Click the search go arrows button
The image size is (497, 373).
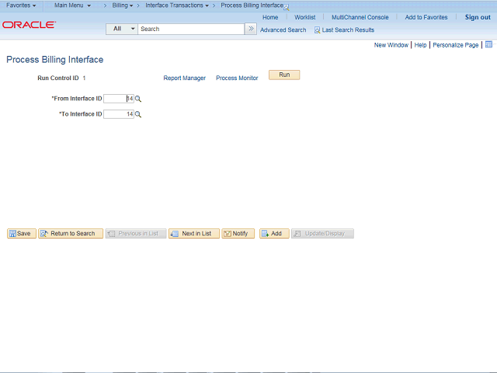coord(251,29)
